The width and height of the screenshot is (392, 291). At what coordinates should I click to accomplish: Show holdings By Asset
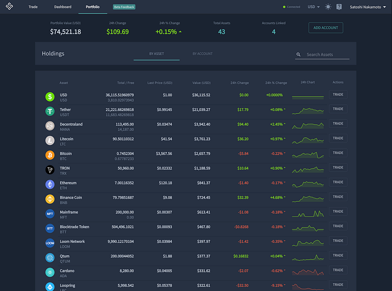click(157, 54)
